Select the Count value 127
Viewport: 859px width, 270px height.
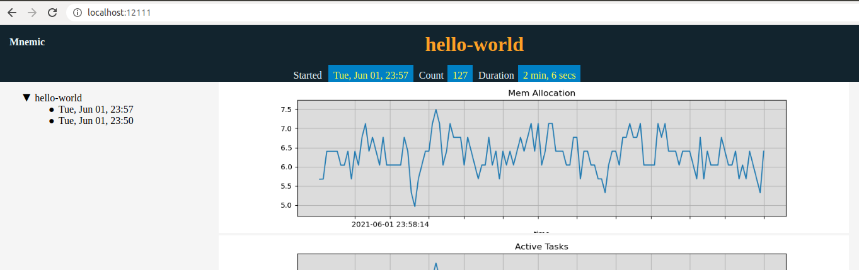point(460,74)
